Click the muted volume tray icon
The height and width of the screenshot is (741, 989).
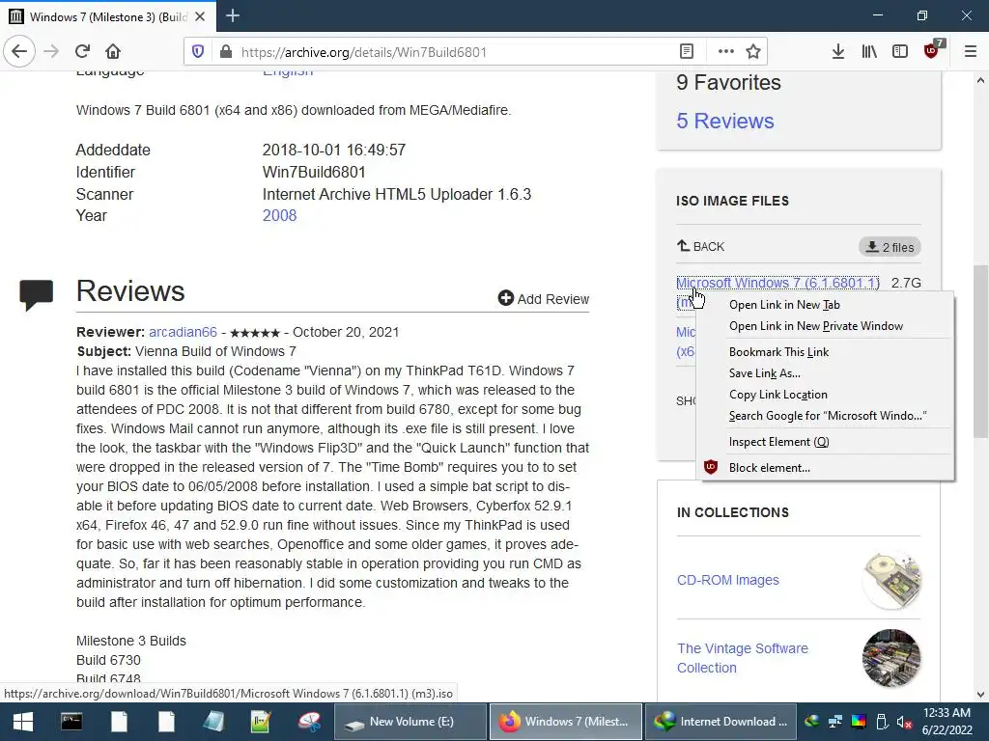pyautogui.click(x=904, y=722)
